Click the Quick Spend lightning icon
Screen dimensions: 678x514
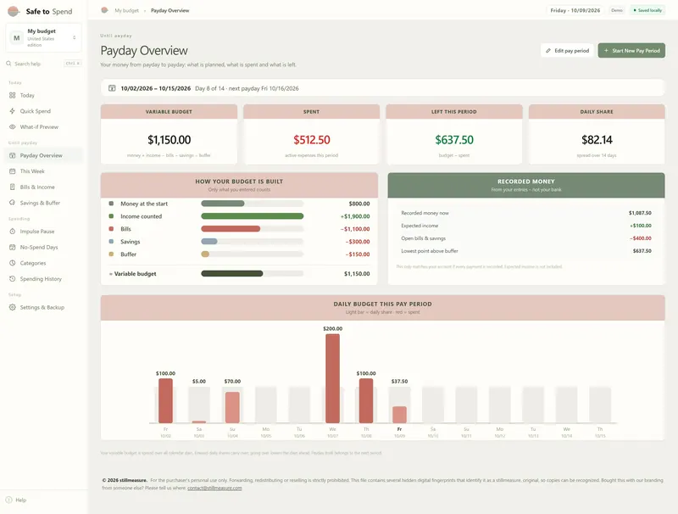pos(12,111)
